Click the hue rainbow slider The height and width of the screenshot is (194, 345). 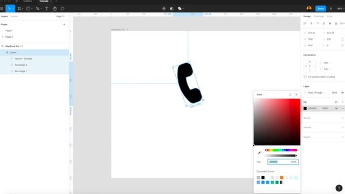pos(281,150)
